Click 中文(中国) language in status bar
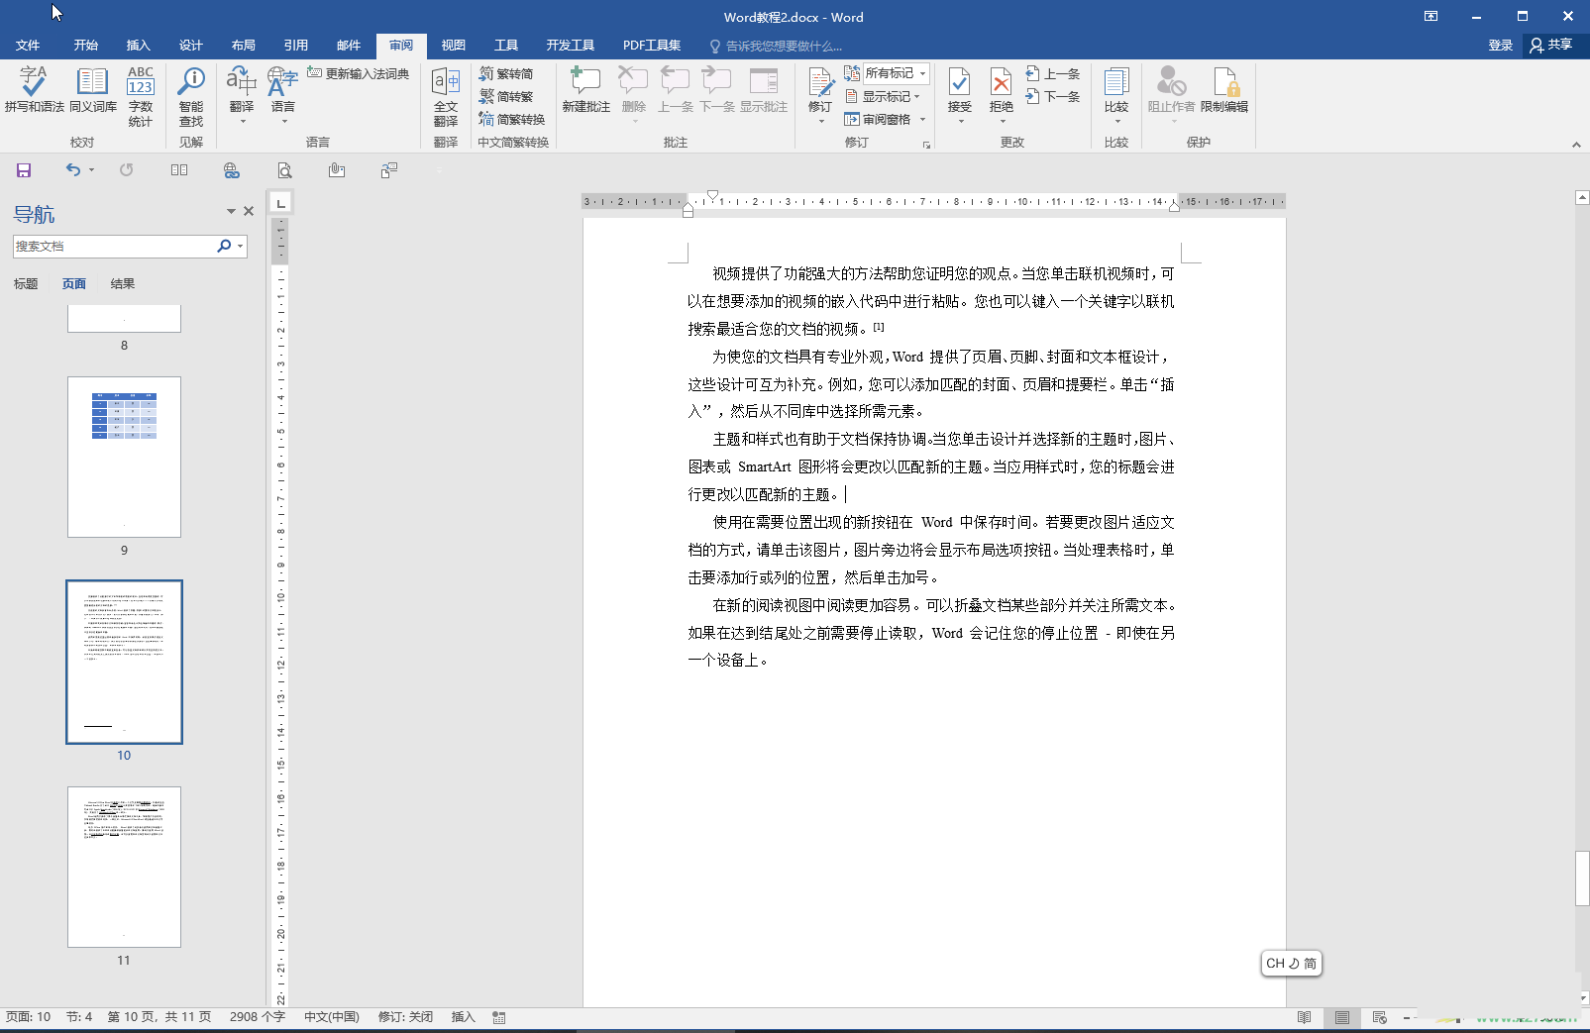This screenshot has height=1033, width=1590. [x=331, y=1017]
